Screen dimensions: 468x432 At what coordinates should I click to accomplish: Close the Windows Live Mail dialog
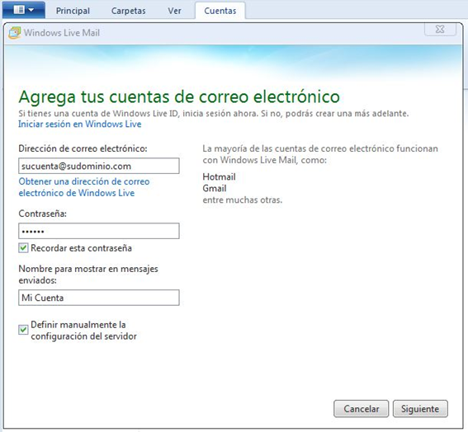click(440, 29)
